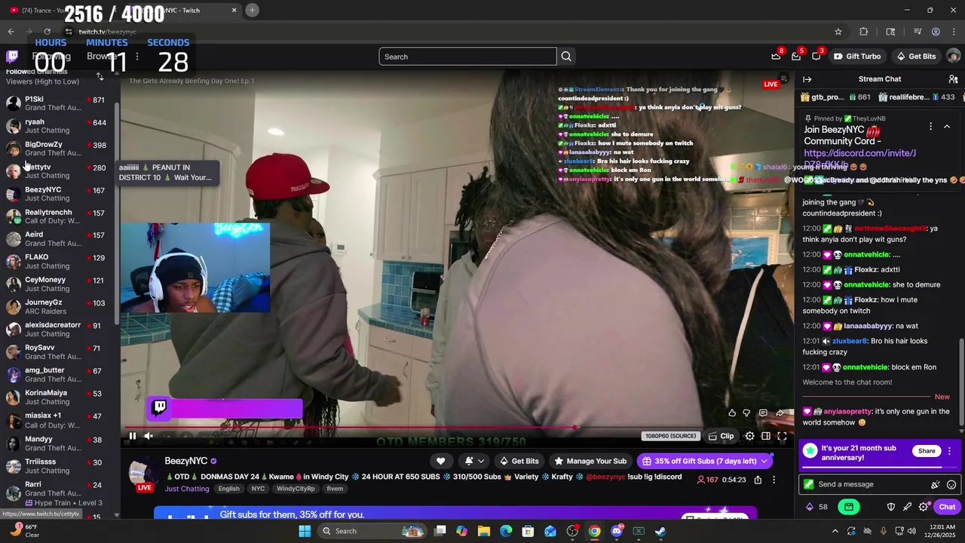Open the Twitch notifications inbox

click(x=796, y=56)
